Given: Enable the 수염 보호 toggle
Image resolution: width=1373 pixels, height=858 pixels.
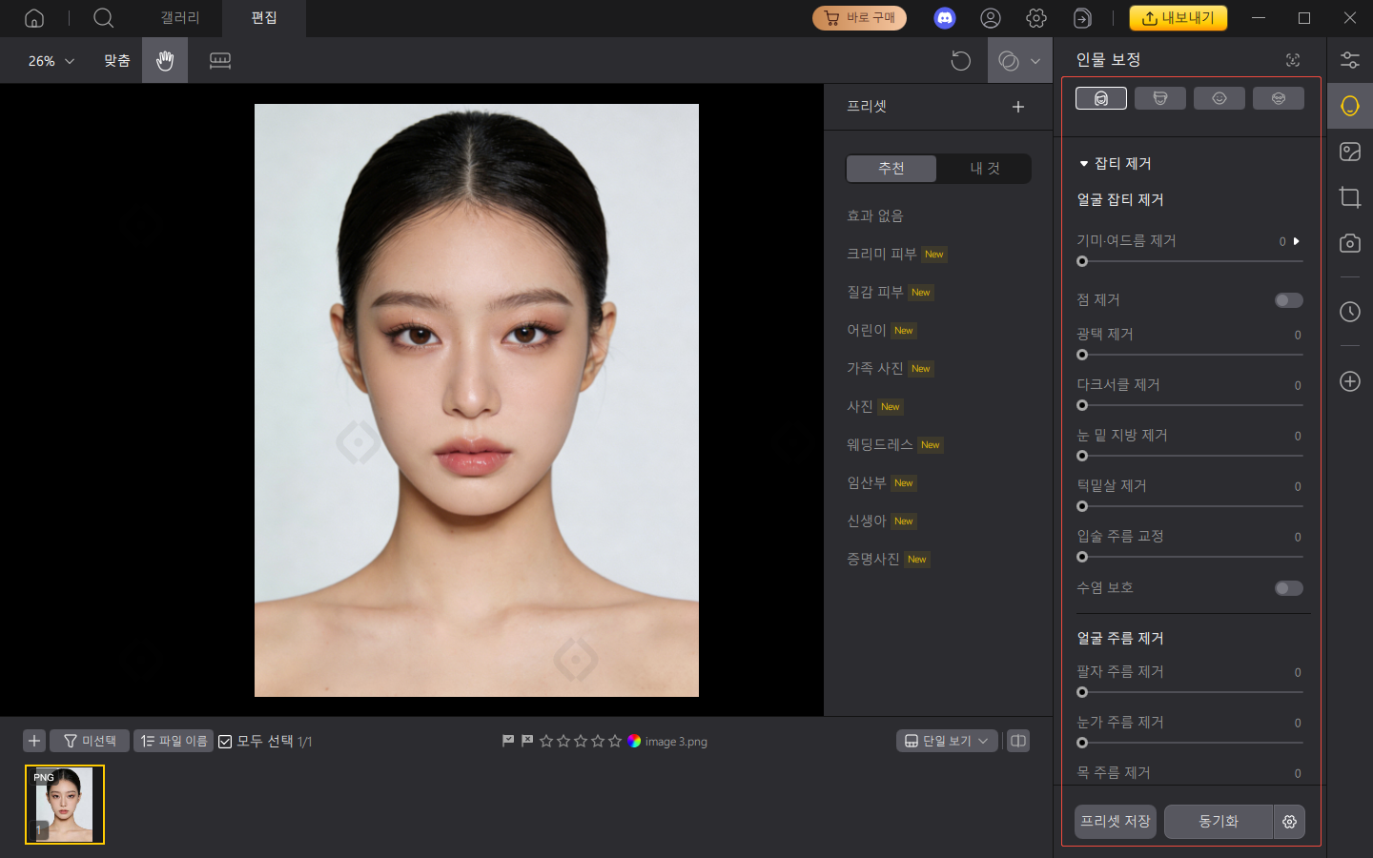Looking at the screenshot, I should 1288,588.
